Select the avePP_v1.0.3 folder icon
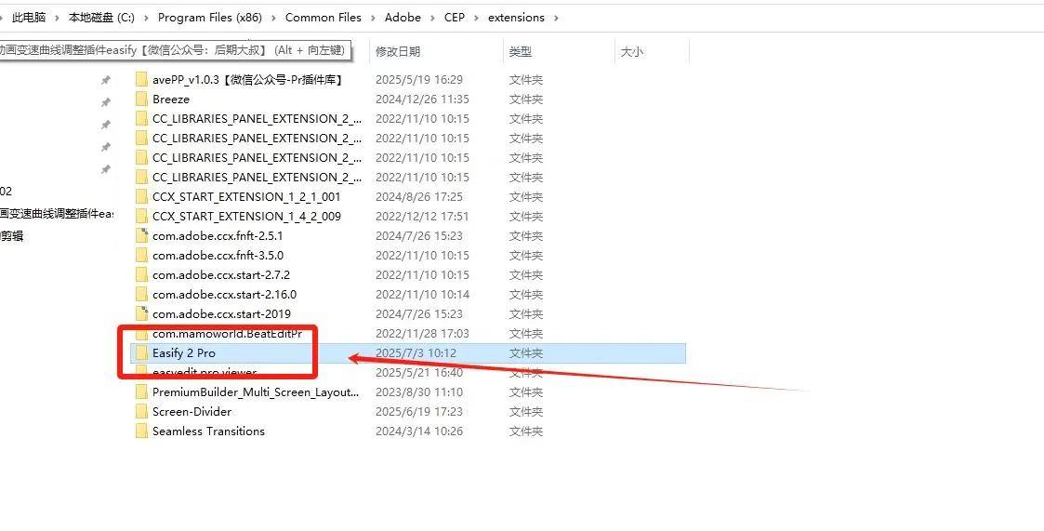The height and width of the screenshot is (531, 1044). [x=141, y=80]
